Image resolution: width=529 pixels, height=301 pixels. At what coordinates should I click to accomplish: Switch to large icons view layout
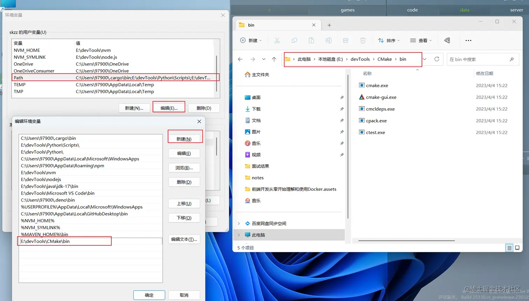[517, 248]
